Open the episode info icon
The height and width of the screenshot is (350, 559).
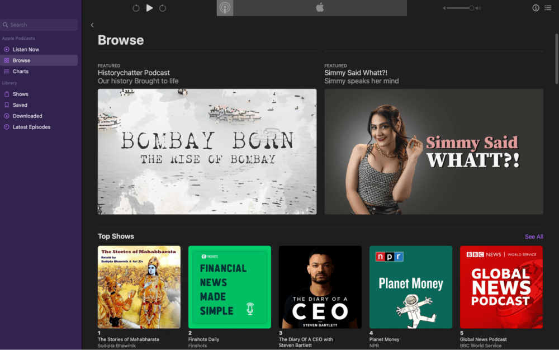(x=536, y=8)
